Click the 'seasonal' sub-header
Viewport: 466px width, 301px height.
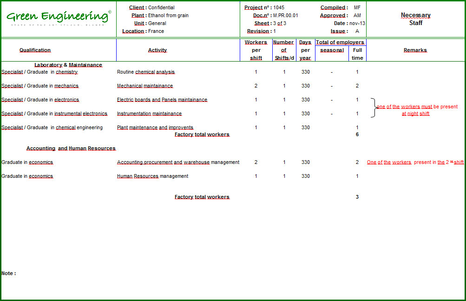click(x=332, y=50)
